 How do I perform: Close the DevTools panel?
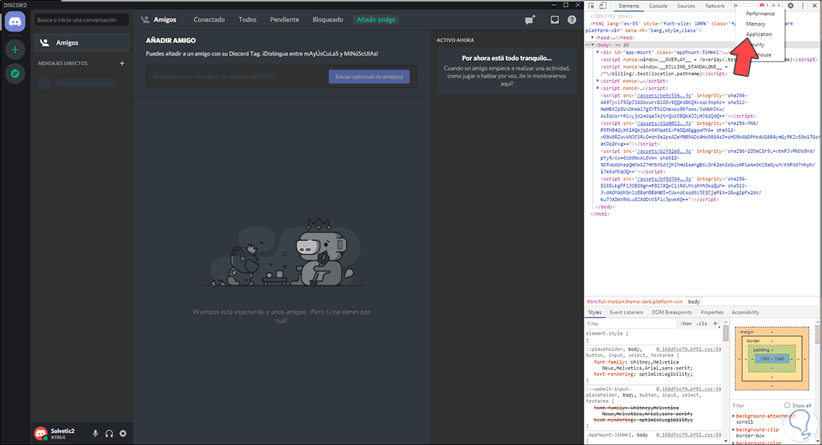click(814, 5)
